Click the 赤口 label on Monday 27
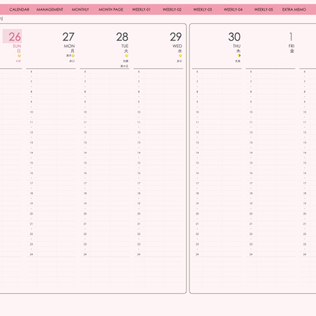The height and width of the screenshot is (316, 316). 72,61
